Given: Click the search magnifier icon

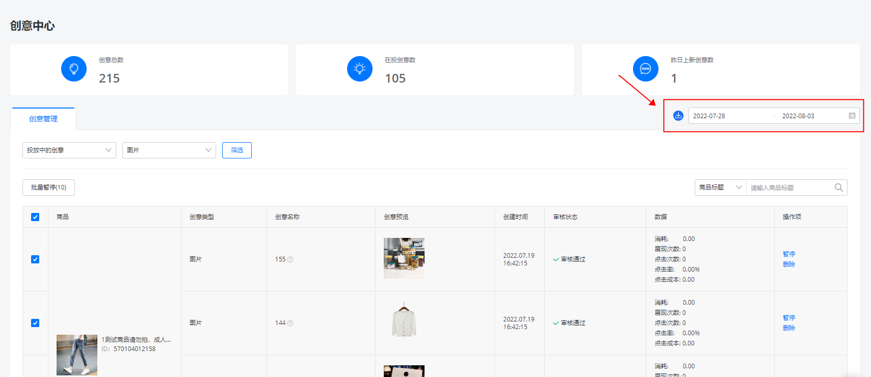Looking at the screenshot, I should 838,187.
